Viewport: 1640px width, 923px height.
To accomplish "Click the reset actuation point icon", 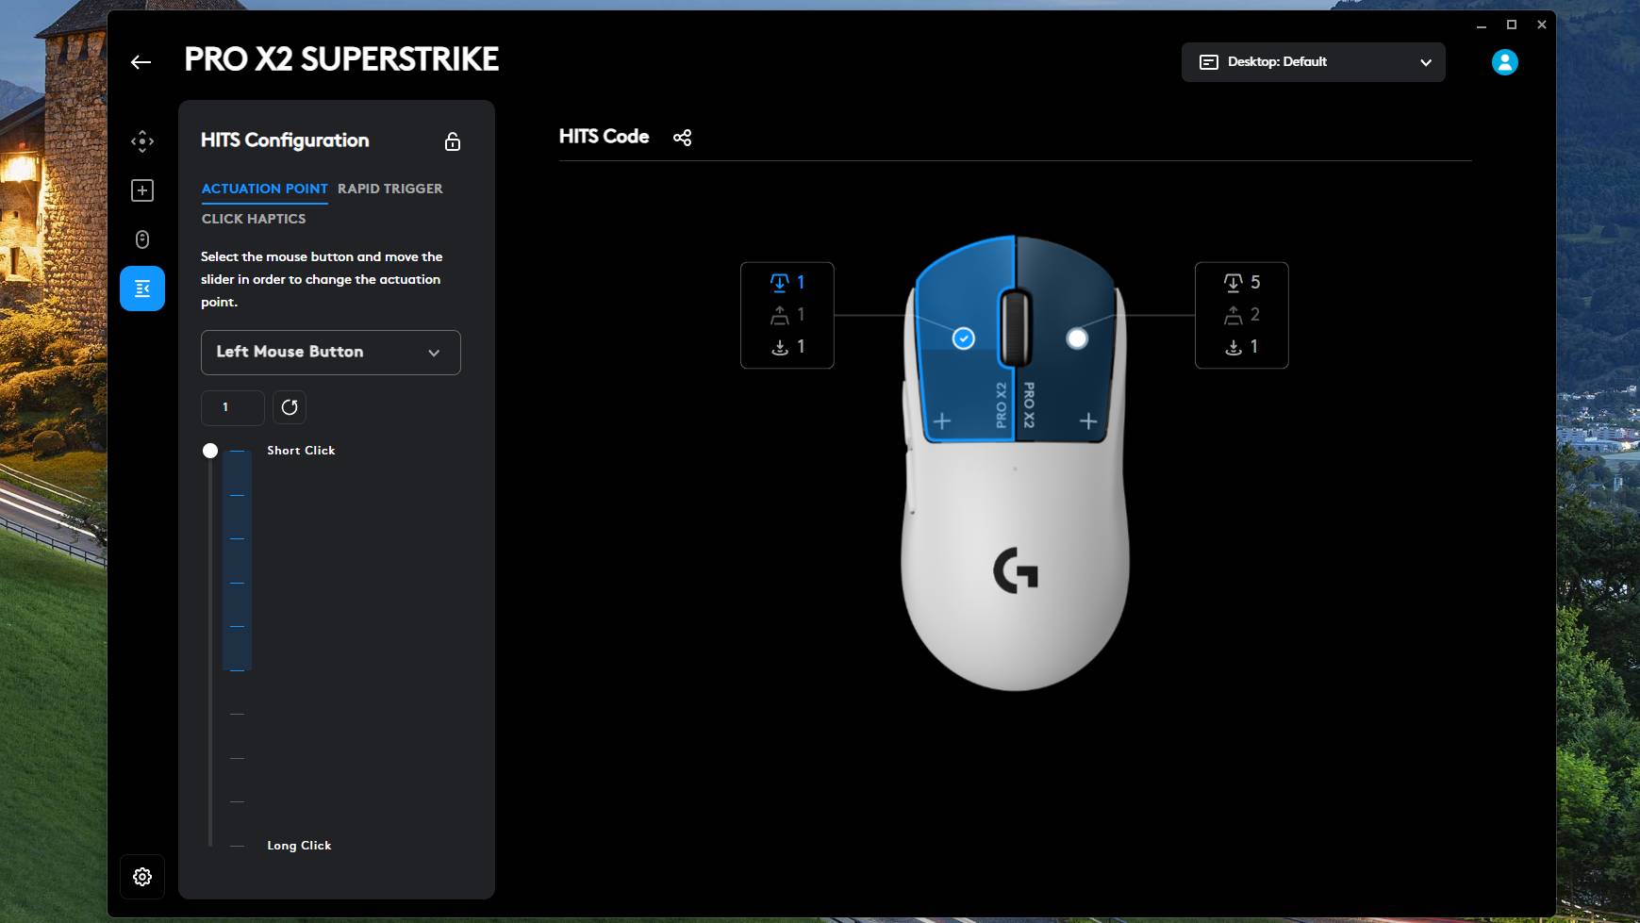I will pos(290,407).
